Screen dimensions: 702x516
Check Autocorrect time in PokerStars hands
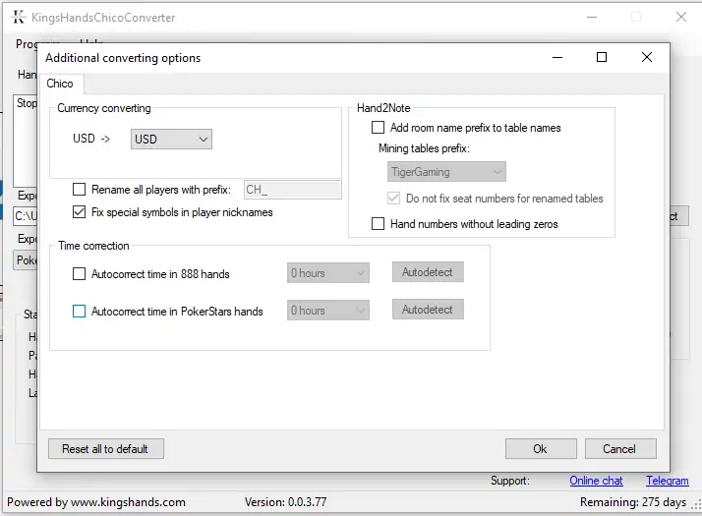(x=80, y=312)
